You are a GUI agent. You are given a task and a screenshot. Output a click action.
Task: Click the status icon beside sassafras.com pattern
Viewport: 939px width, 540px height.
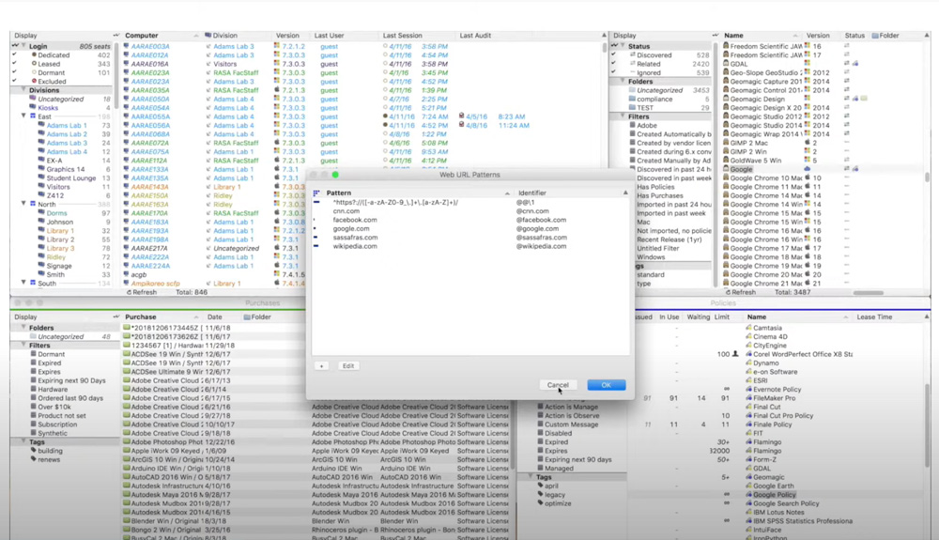[x=316, y=237]
